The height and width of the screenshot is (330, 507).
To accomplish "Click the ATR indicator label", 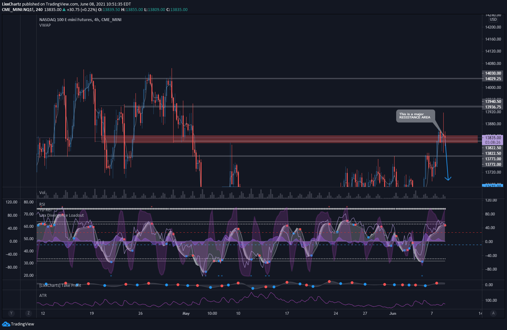I will (43, 296).
